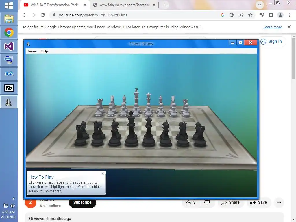Click the Learn more link

point(273,27)
